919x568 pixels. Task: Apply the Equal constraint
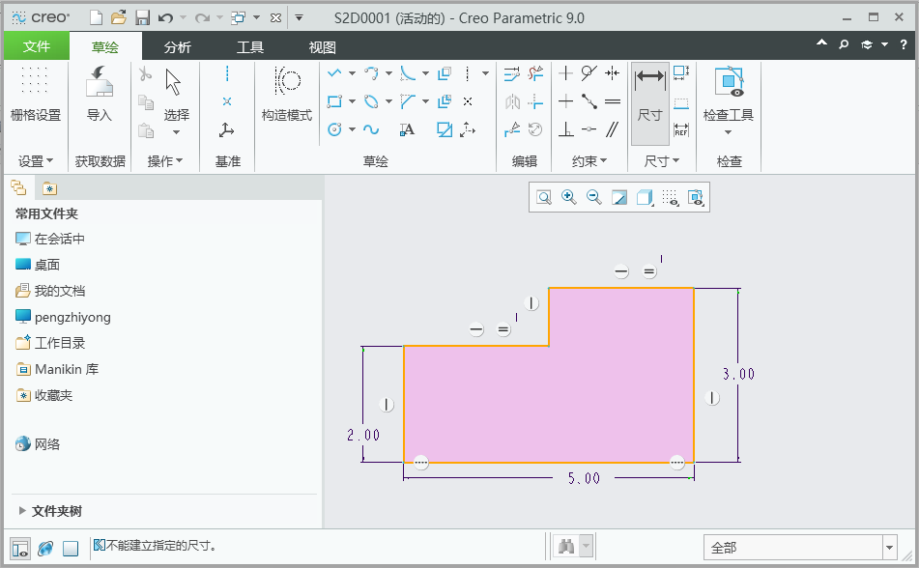click(x=613, y=101)
